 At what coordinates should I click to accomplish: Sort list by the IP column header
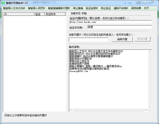19,14
